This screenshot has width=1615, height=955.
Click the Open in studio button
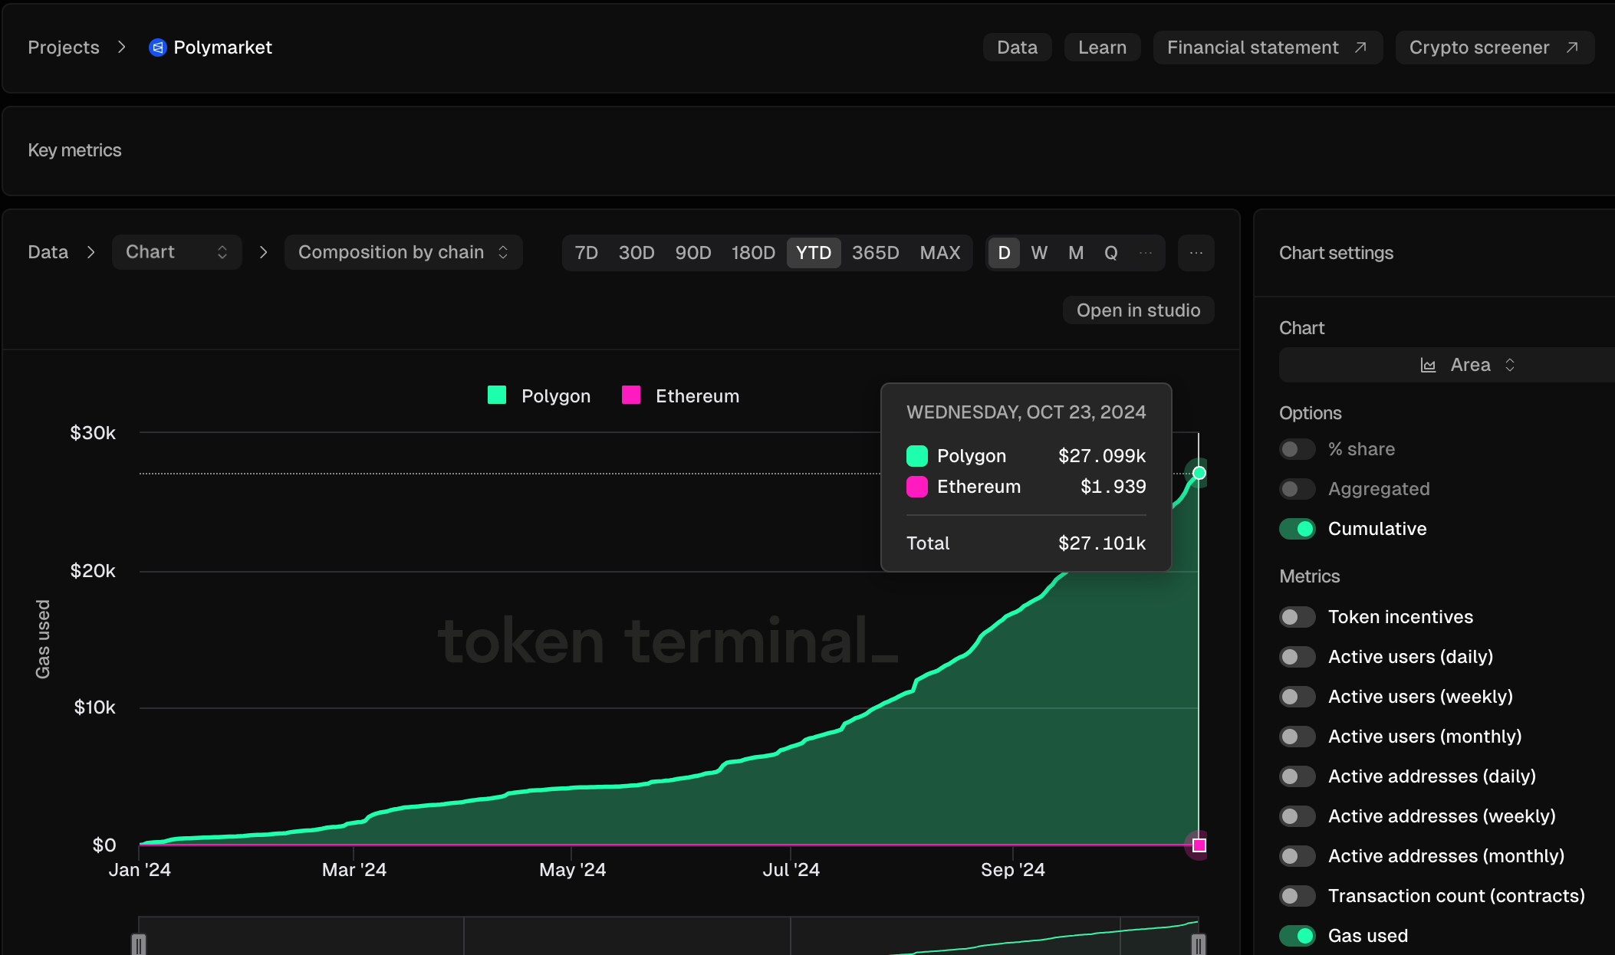click(1137, 310)
